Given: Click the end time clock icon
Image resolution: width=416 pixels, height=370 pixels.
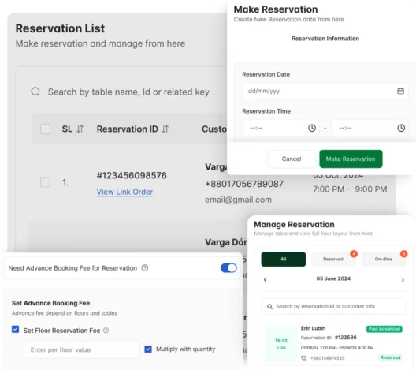Looking at the screenshot, I should 401,128.
